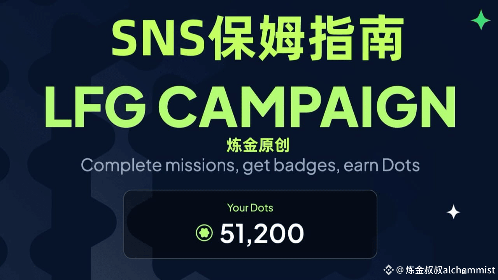Click the 51,200 Dots balance number
498x280 pixels.
tap(262, 233)
